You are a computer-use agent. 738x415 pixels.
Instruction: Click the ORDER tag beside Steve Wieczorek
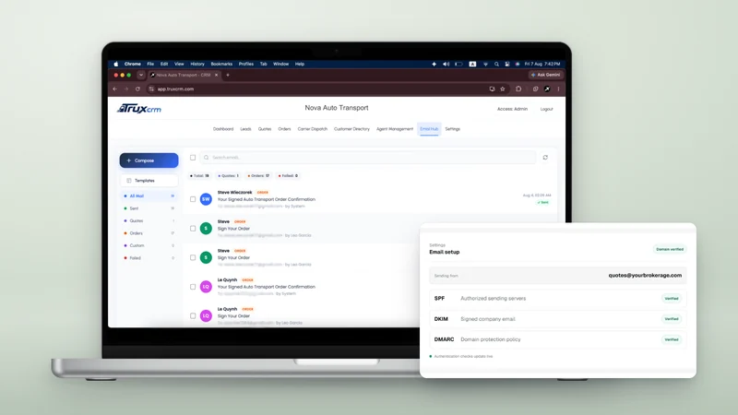pos(263,193)
